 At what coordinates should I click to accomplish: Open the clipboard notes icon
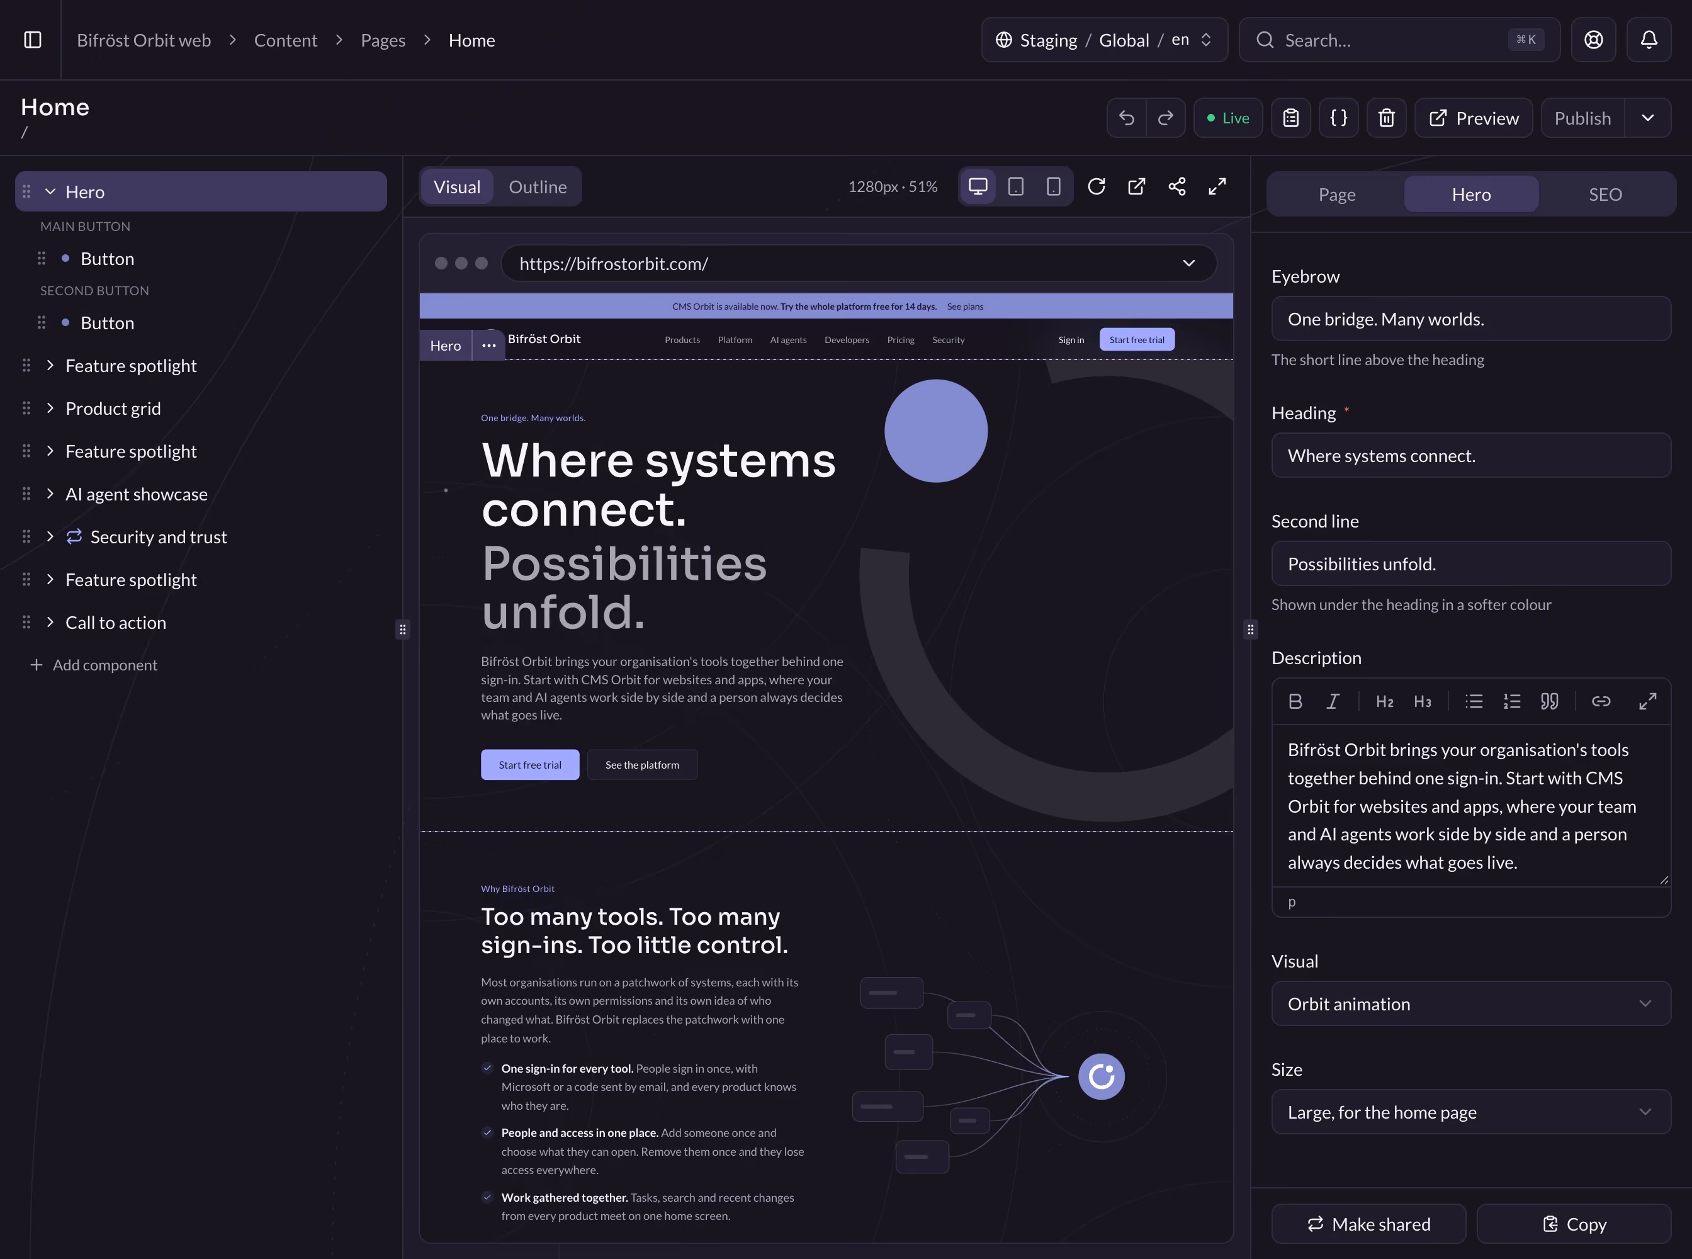click(1290, 118)
